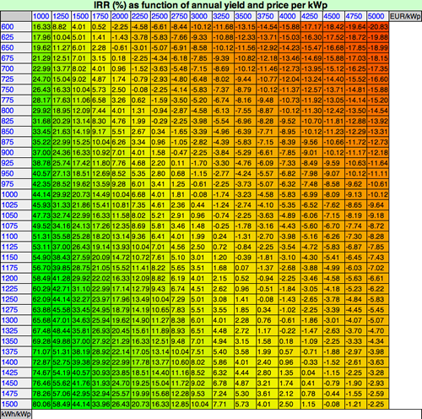This screenshot has height=419, width=422.
Task: Select cell -18.99 in row 650
Action: coord(377,48)
